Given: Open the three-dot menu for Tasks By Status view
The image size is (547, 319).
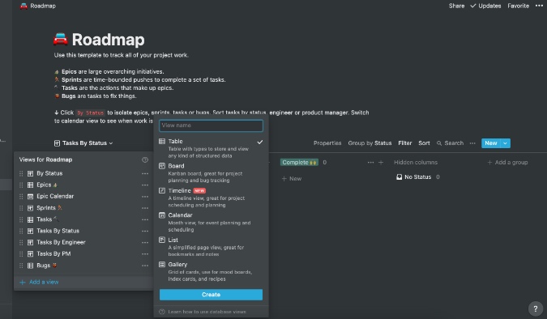Looking at the screenshot, I should click(x=145, y=231).
